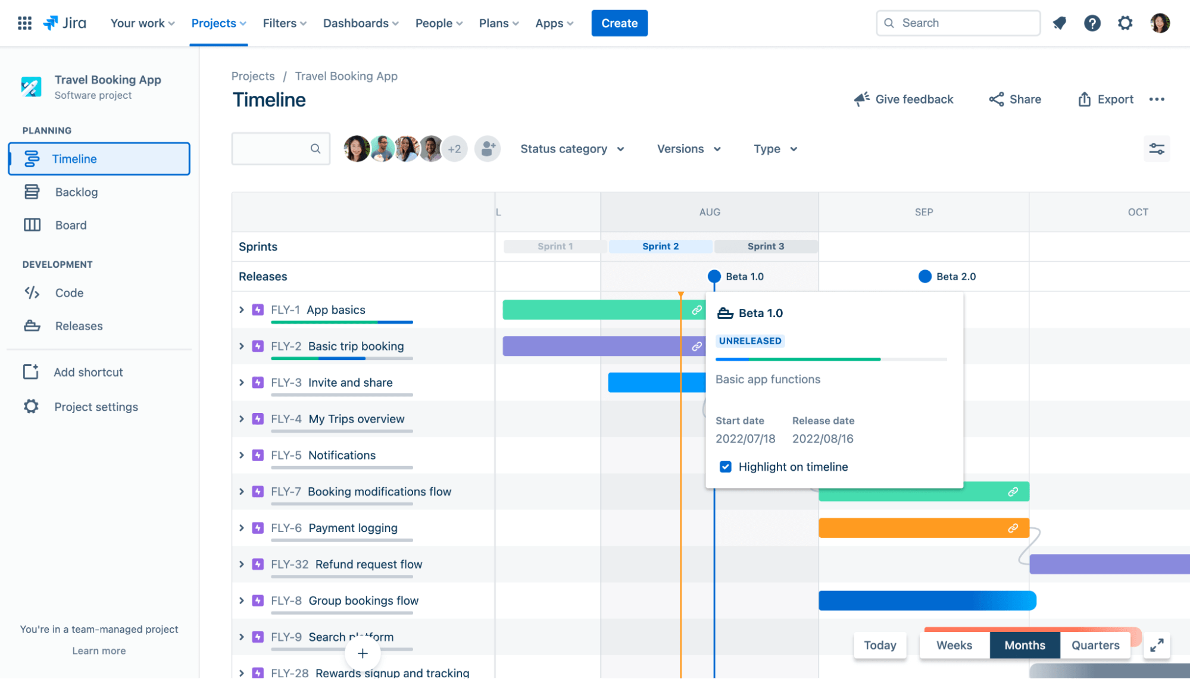Expand FLY-3 Invite and share epic row
This screenshot has height=679, width=1190.
[x=242, y=381]
